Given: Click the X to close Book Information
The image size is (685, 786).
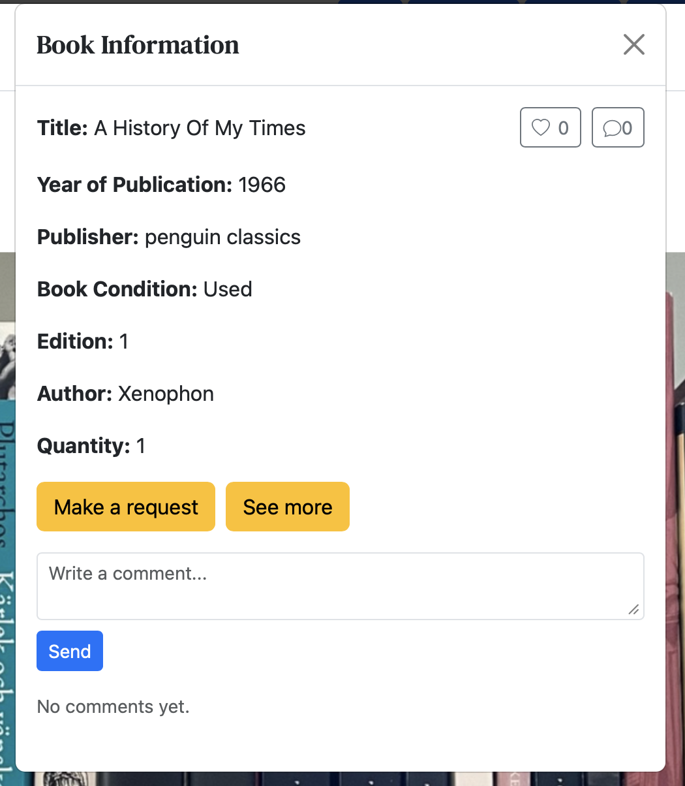Looking at the screenshot, I should (x=633, y=44).
